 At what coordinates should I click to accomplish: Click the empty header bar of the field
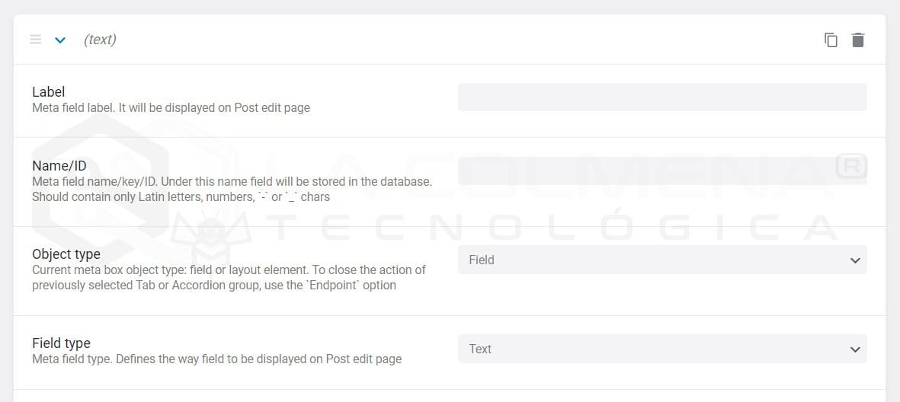point(457,40)
